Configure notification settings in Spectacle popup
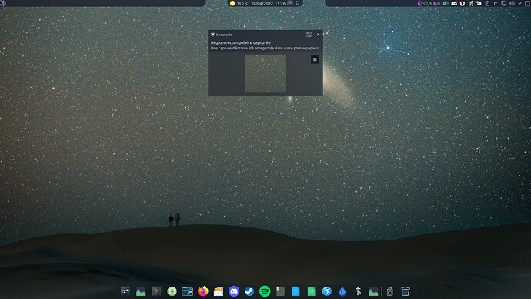The image size is (531, 299). point(309,35)
